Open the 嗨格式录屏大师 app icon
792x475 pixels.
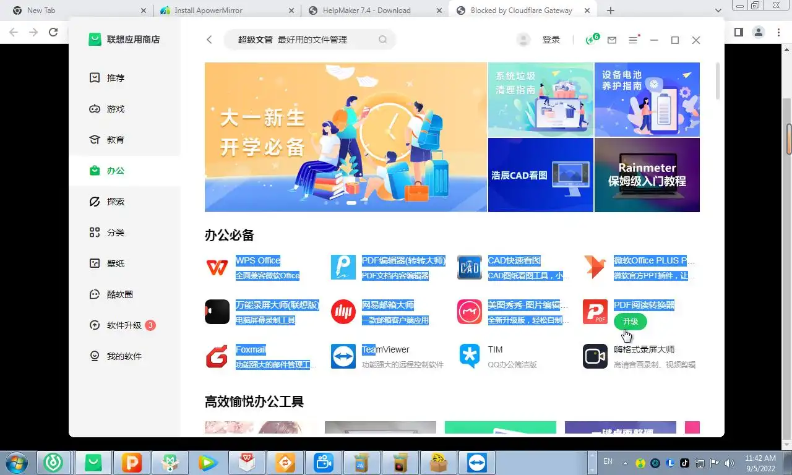coord(595,356)
